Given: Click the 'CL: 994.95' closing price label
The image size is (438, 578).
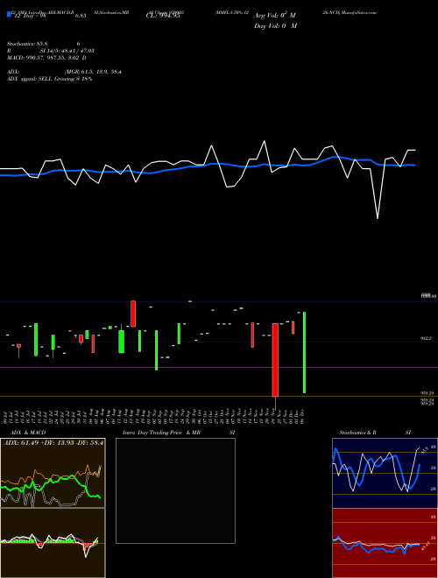Looking at the screenshot, I should (163, 16).
